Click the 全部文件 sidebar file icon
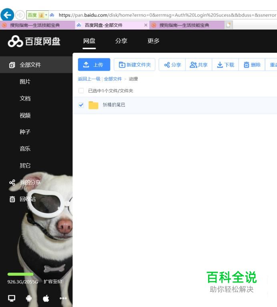277x307 pixels. (x=12, y=65)
